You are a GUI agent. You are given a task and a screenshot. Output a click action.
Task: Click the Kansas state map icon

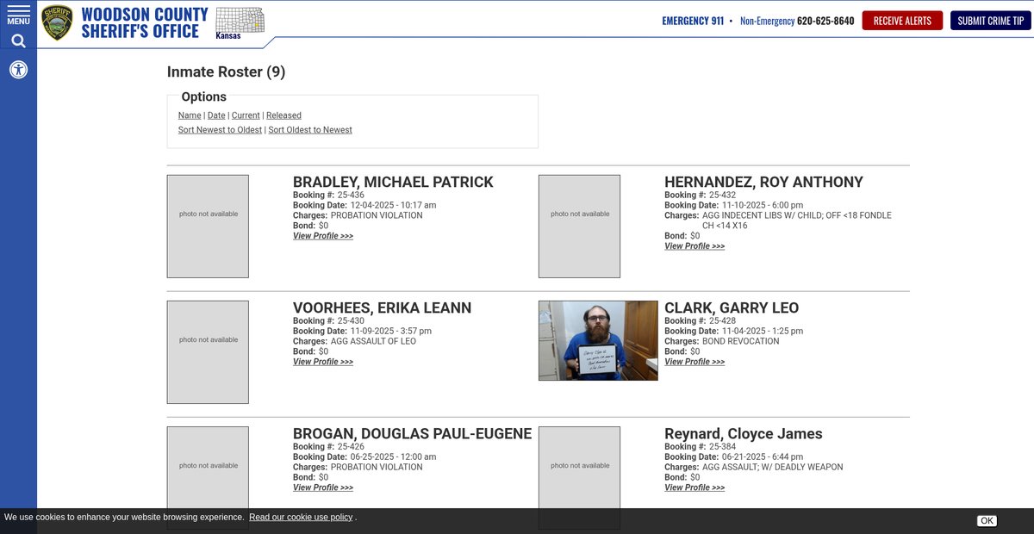240,22
